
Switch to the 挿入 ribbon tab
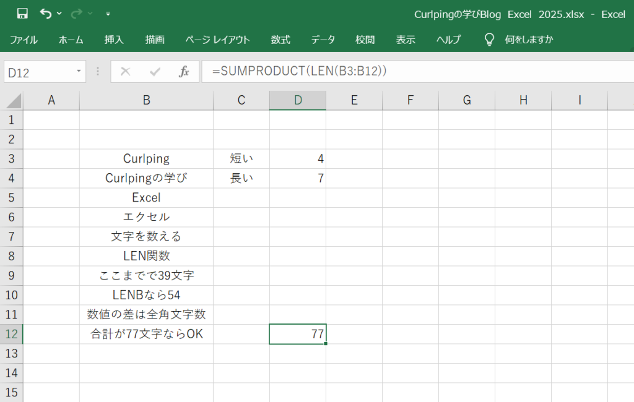tap(114, 40)
